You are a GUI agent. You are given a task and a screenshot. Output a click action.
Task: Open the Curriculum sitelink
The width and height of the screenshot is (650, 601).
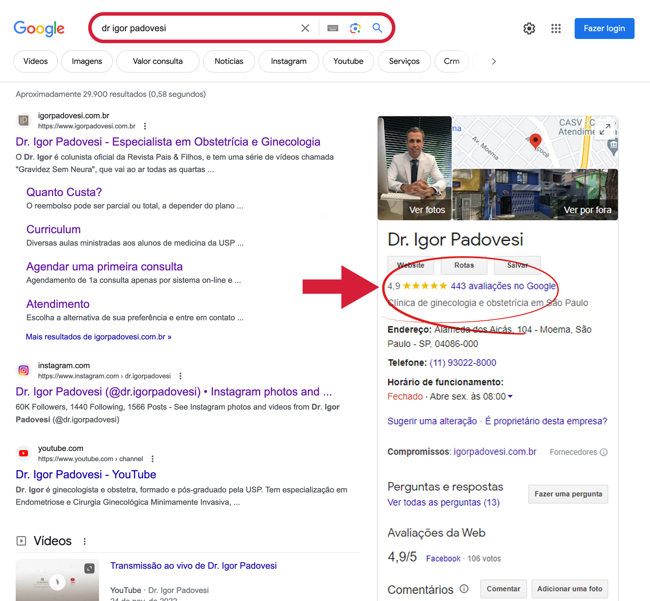pos(53,229)
